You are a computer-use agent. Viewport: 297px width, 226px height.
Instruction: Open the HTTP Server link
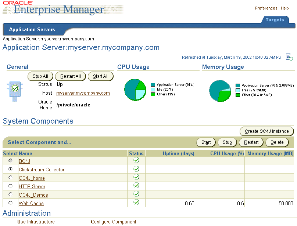coord(32,186)
